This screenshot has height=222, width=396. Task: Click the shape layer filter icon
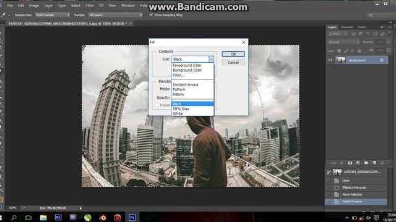pyautogui.click(x=376, y=34)
